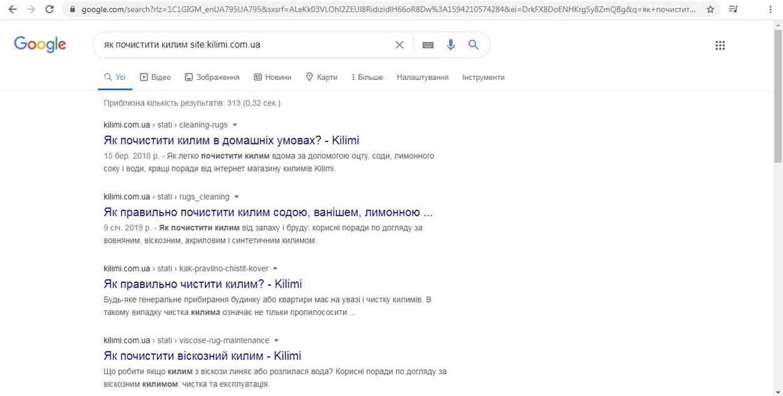Start voice search with microphone icon
This screenshot has height=396, width=783.
450,45
